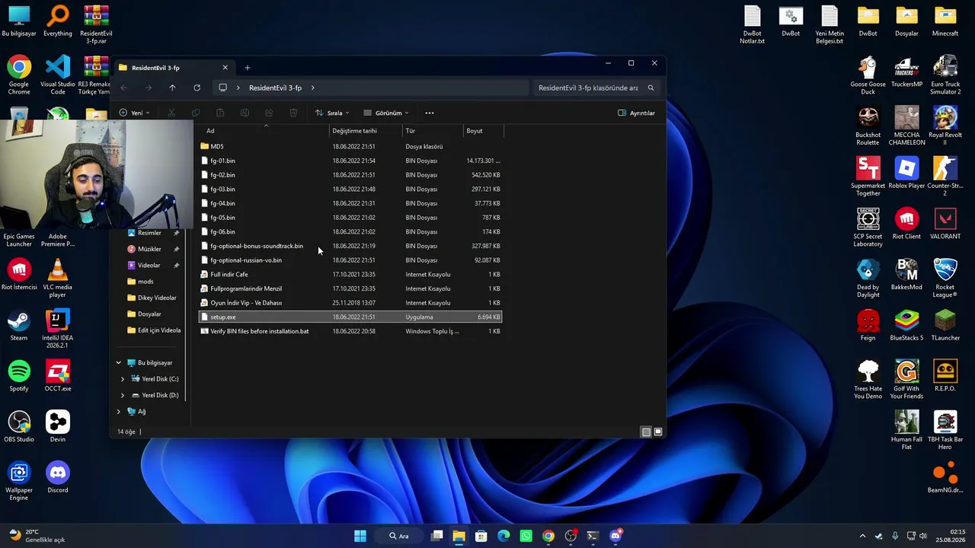Open the Görünüm view dropdown
Viewport: 975px width, 548px height.
[386, 113]
